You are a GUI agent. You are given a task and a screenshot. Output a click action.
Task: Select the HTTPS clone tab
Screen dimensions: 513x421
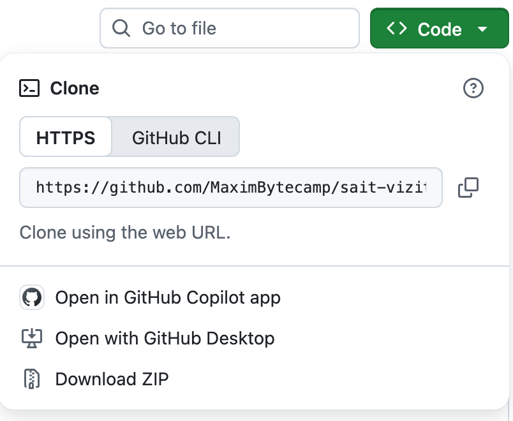pos(66,137)
